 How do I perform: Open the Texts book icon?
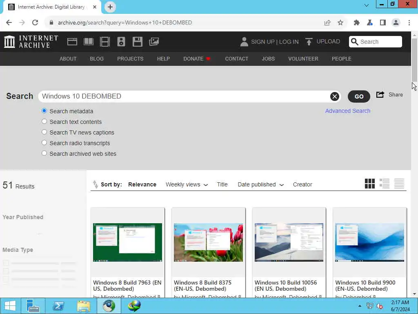click(x=89, y=42)
